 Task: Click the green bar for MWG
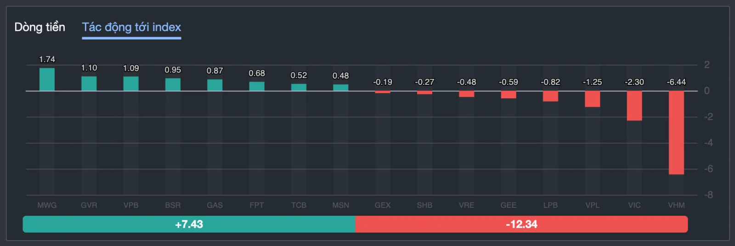pos(47,79)
